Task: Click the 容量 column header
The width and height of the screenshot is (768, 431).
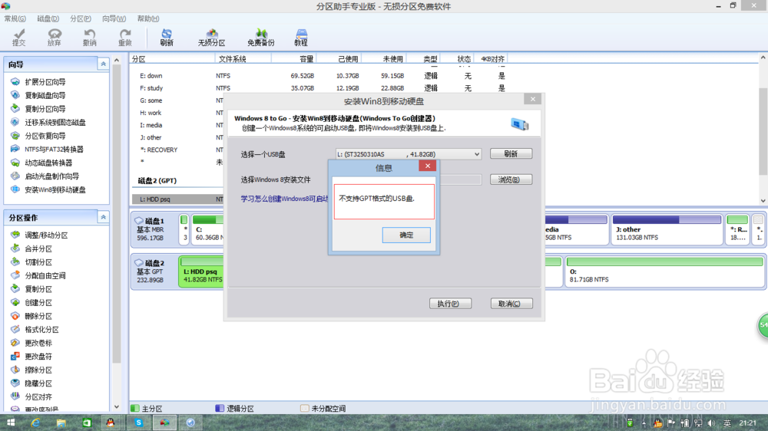Action: 294,59
